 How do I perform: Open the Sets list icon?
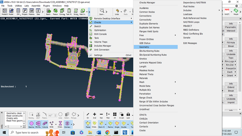coord(38,12)
